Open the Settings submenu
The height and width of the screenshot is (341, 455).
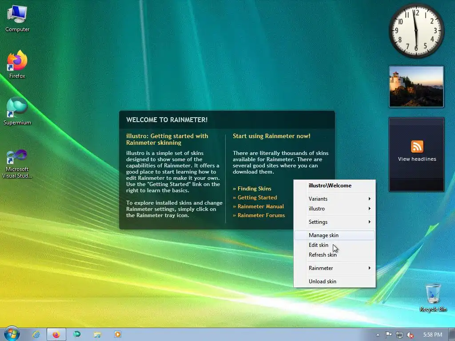[x=335, y=222]
